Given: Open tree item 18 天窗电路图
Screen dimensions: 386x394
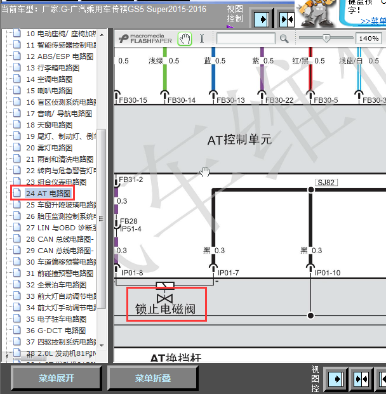Looking at the screenshot, I should [x=49, y=125].
